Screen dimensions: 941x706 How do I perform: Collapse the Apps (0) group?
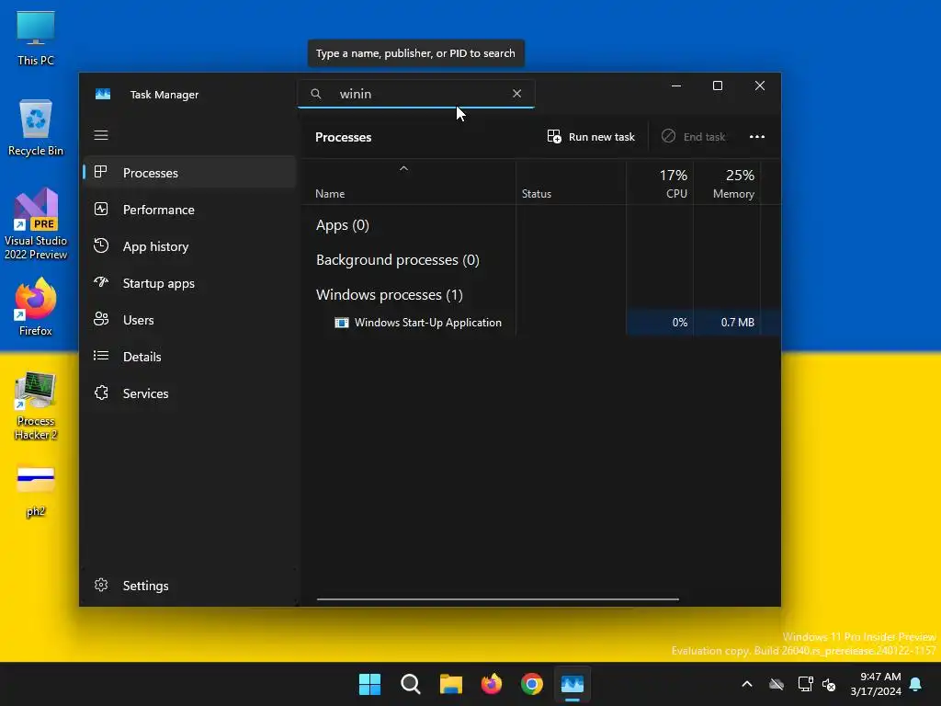tap(343, 225)
